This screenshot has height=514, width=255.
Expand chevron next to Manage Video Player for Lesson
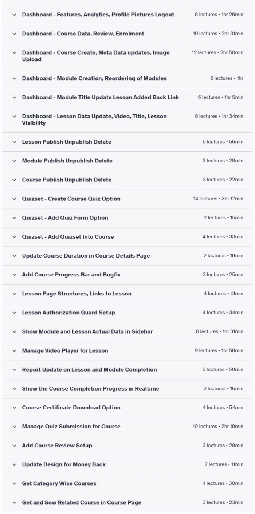14,351
